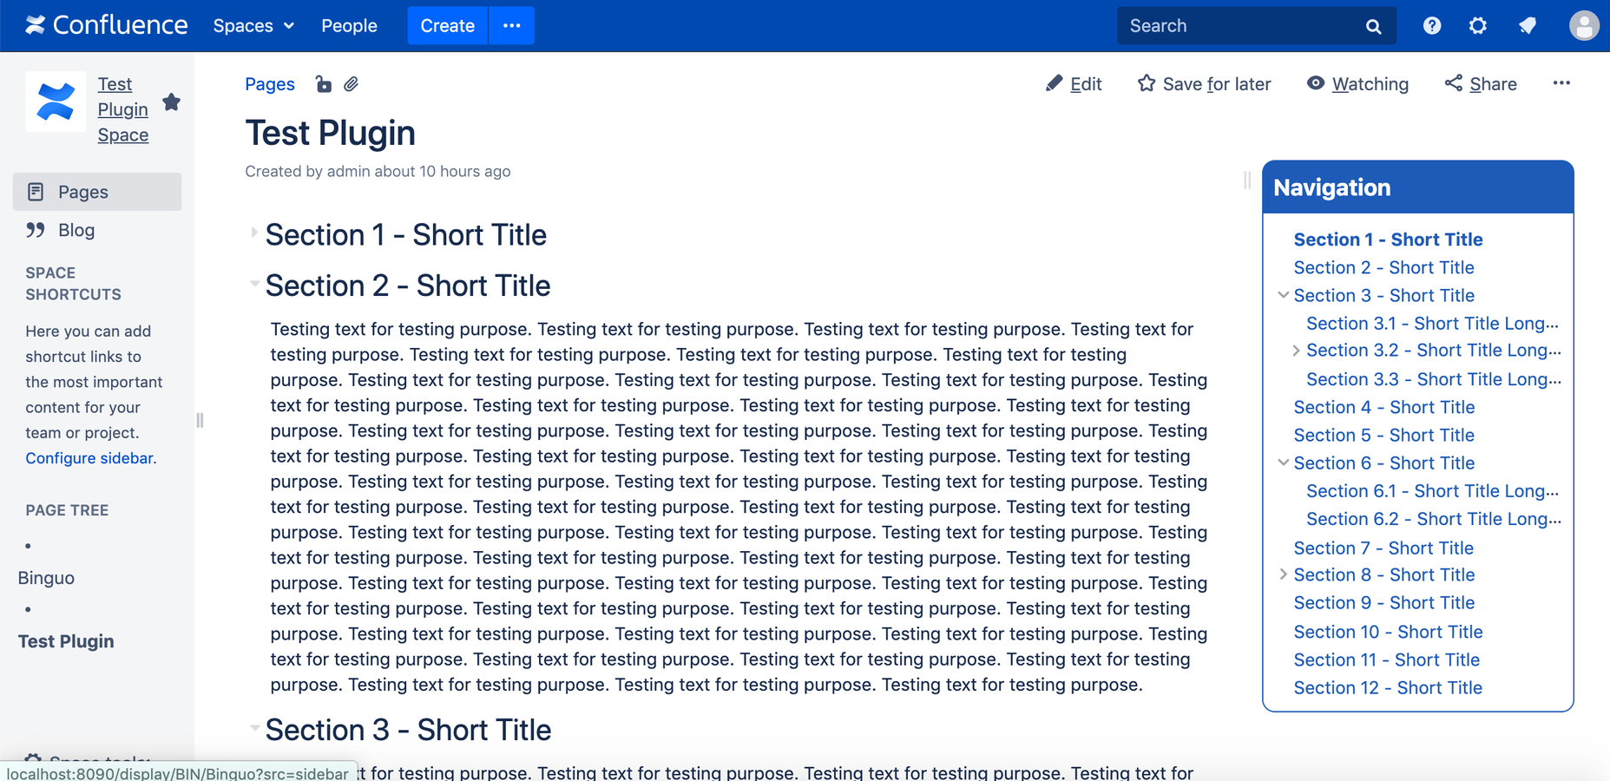The width and height of the screenshot is (1610, 781).
Task: Open the Confluence home logo
Action: tap(106, 25)
